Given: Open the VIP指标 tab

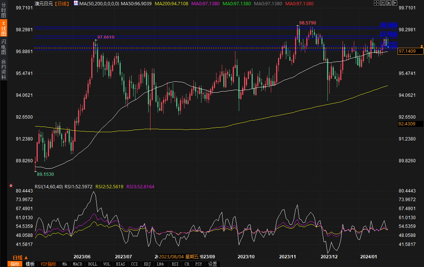Looking at the screenshot, I should click(48, 264).
